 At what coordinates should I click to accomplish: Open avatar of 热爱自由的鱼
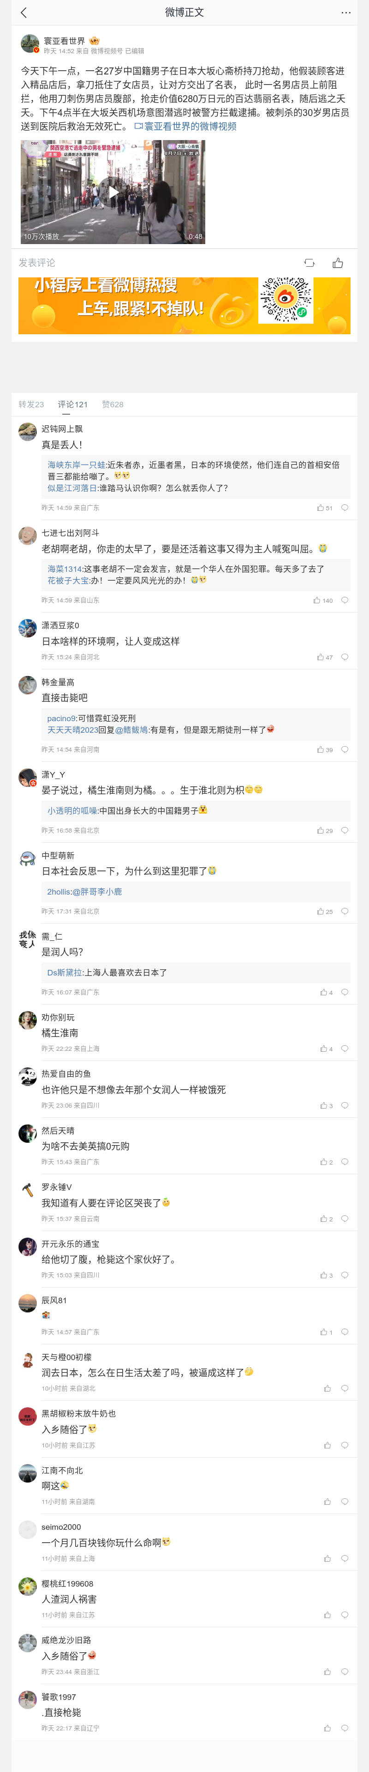point(27,1077)
